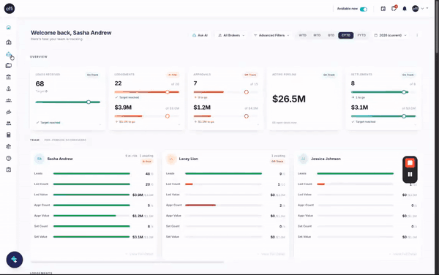The image size is (439, 275).
Task: Open View Full Detail for Jessica Johnson
Action: [x=403, y=254]
